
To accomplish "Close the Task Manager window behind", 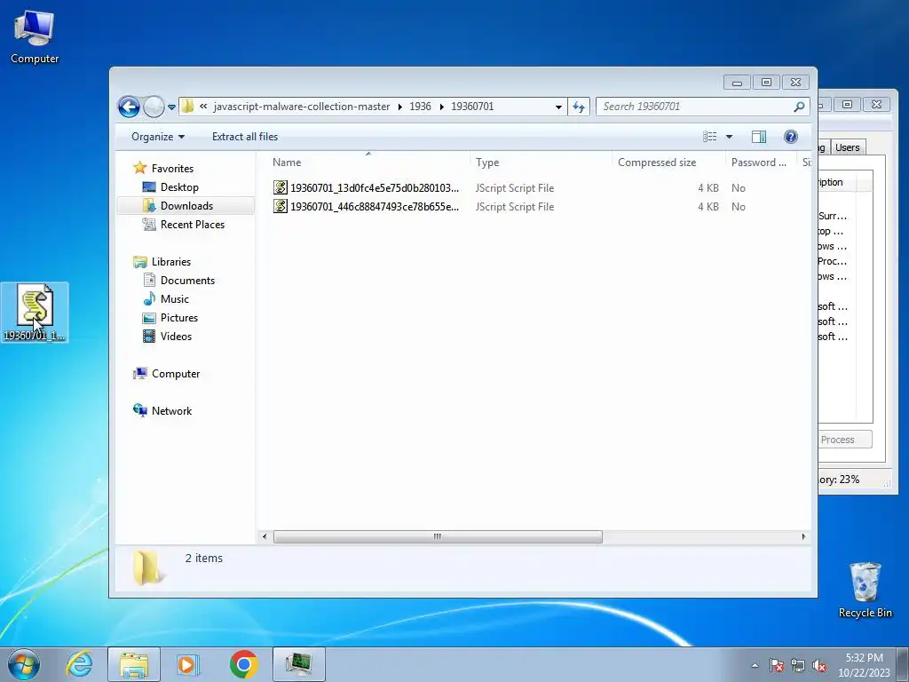I will 876,105.
